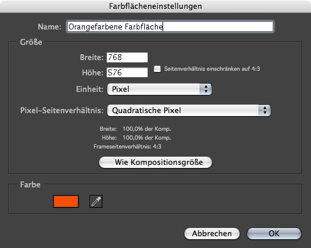Screen dimensions: 311x248
Task: Click the Seitenverhältnis einschränken label text
Action: click(x=212, y=69)
